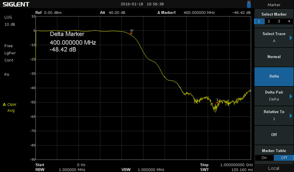Image resolution: width=294 pixels, height=172 pixels.
Task: Click the Ref 0.00 dBm level readout
Action: [49, 12]
